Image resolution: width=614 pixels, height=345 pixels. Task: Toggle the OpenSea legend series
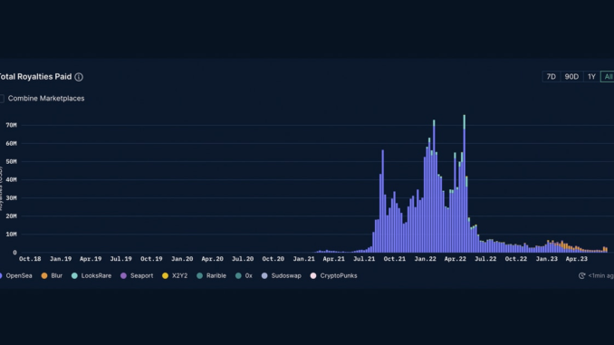pos(16,275)
